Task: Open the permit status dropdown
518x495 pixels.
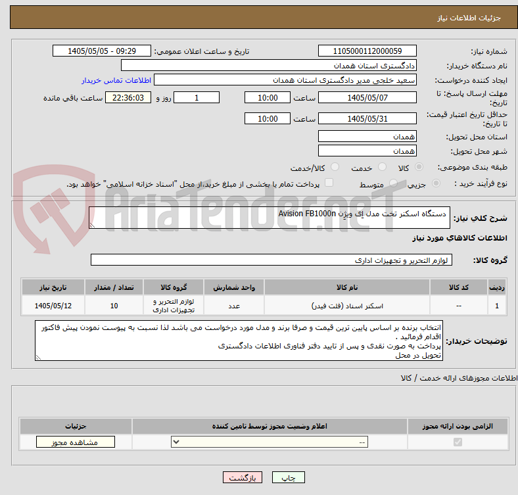Action: pos(270,442)
